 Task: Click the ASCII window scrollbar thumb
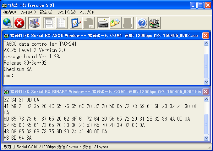tap(206, 66)
